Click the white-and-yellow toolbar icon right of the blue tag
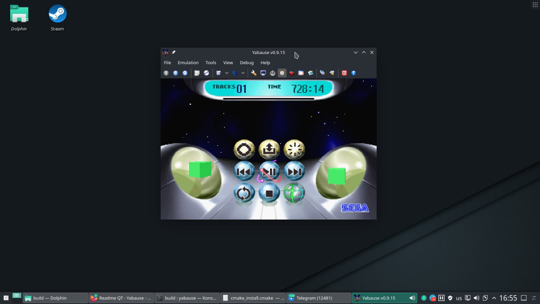540x304 pixels. (332, 73)
